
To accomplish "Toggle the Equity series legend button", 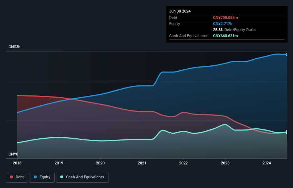I will [x=42, y=178].
